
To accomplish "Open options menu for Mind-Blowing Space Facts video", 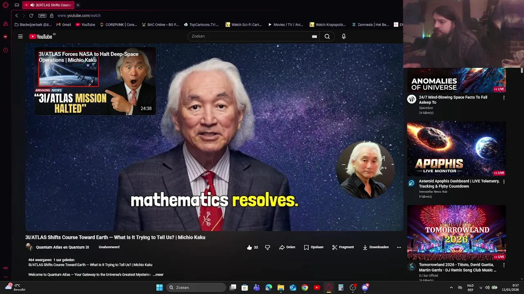I will coord(504,98).
